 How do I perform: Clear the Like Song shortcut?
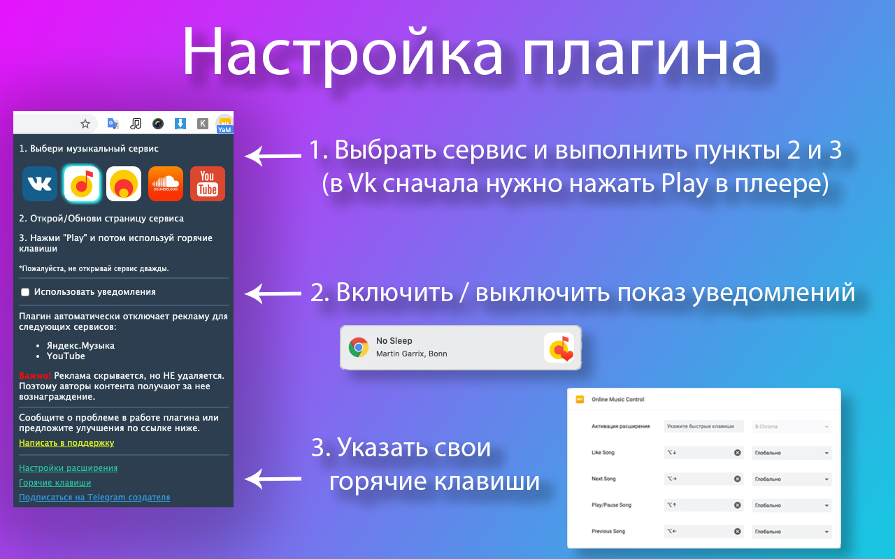tap(737, 453)
